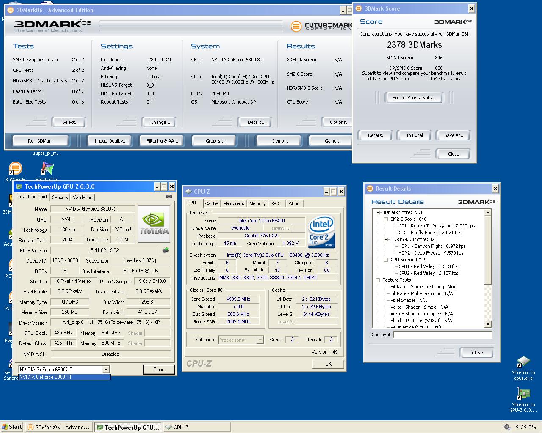This screenshot has width=542, height=433.
Task: Click the GPU-Z screenshot camera icon
Action: coord(169,197)
